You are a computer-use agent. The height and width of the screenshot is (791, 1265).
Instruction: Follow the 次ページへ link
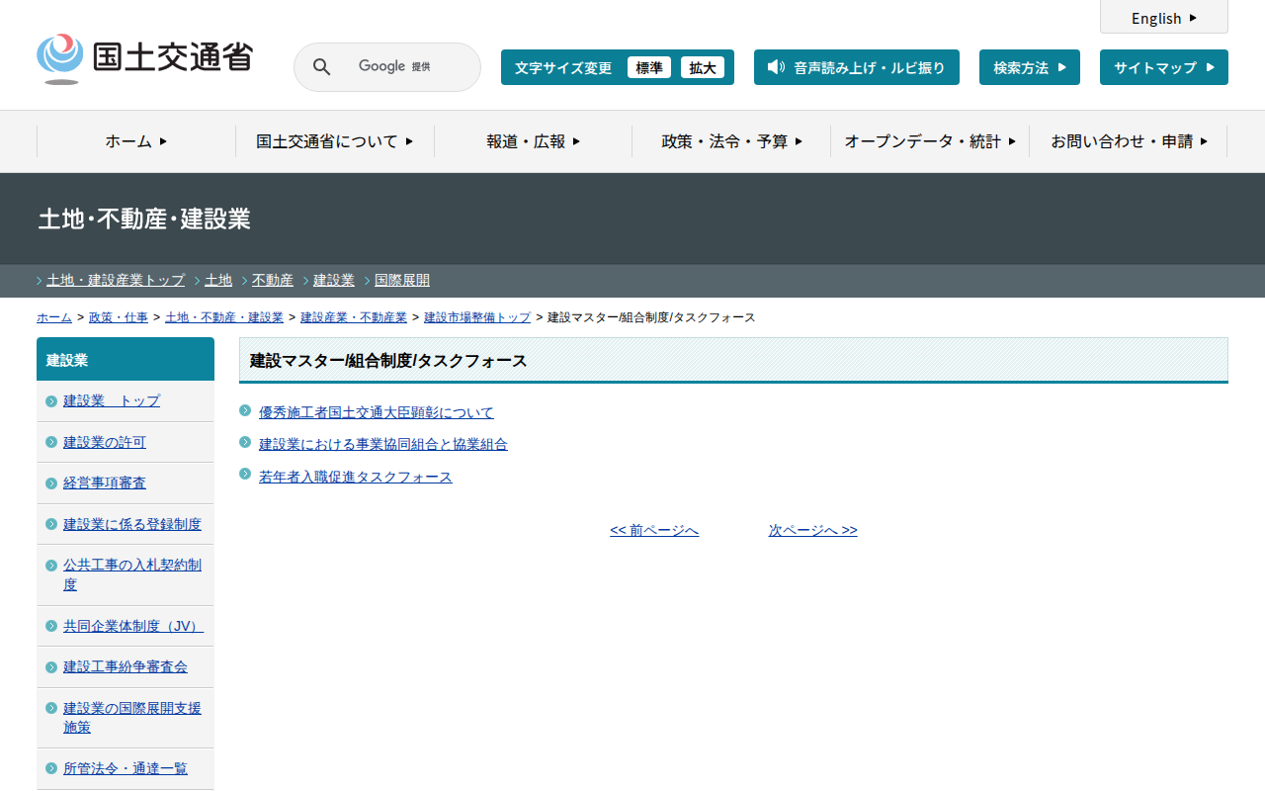(812, 531)
